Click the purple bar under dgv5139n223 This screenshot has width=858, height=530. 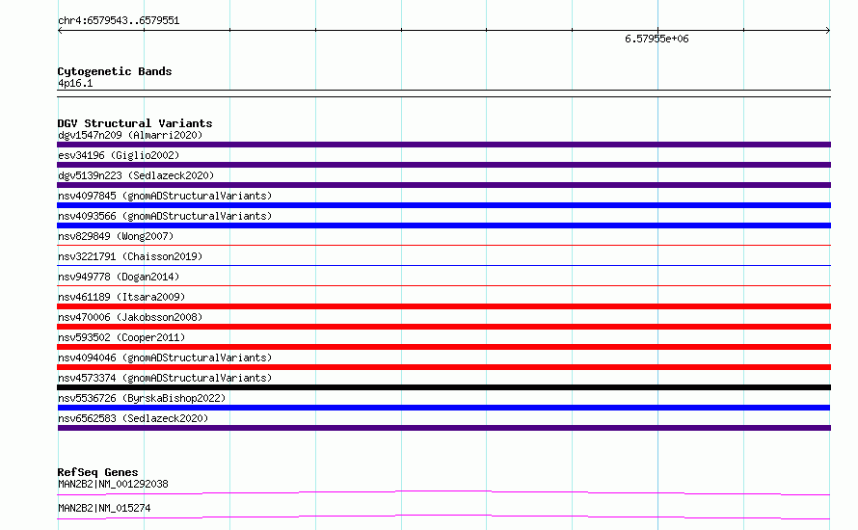pyautogui.click(x=443, y=185)
